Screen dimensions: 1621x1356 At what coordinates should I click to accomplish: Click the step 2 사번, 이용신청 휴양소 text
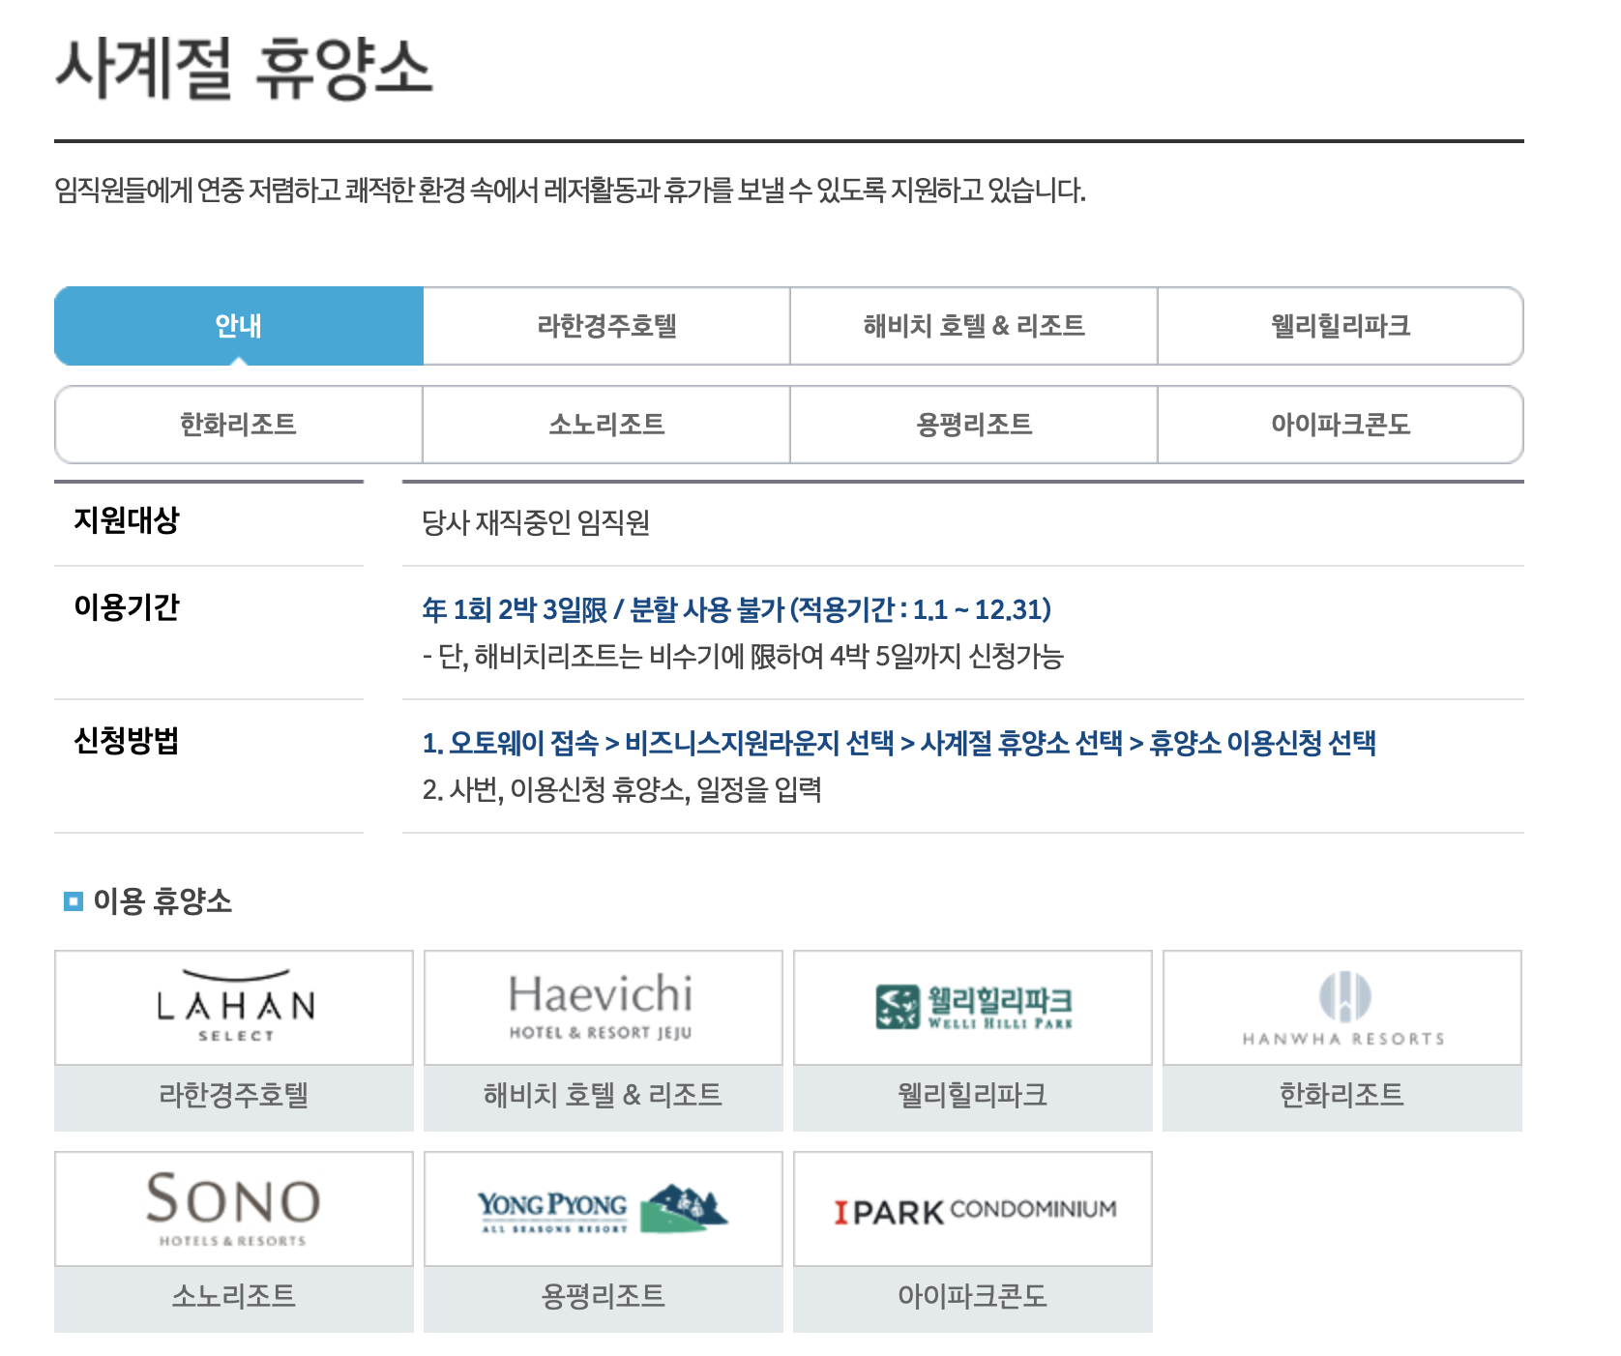click(x=622, y=790)
